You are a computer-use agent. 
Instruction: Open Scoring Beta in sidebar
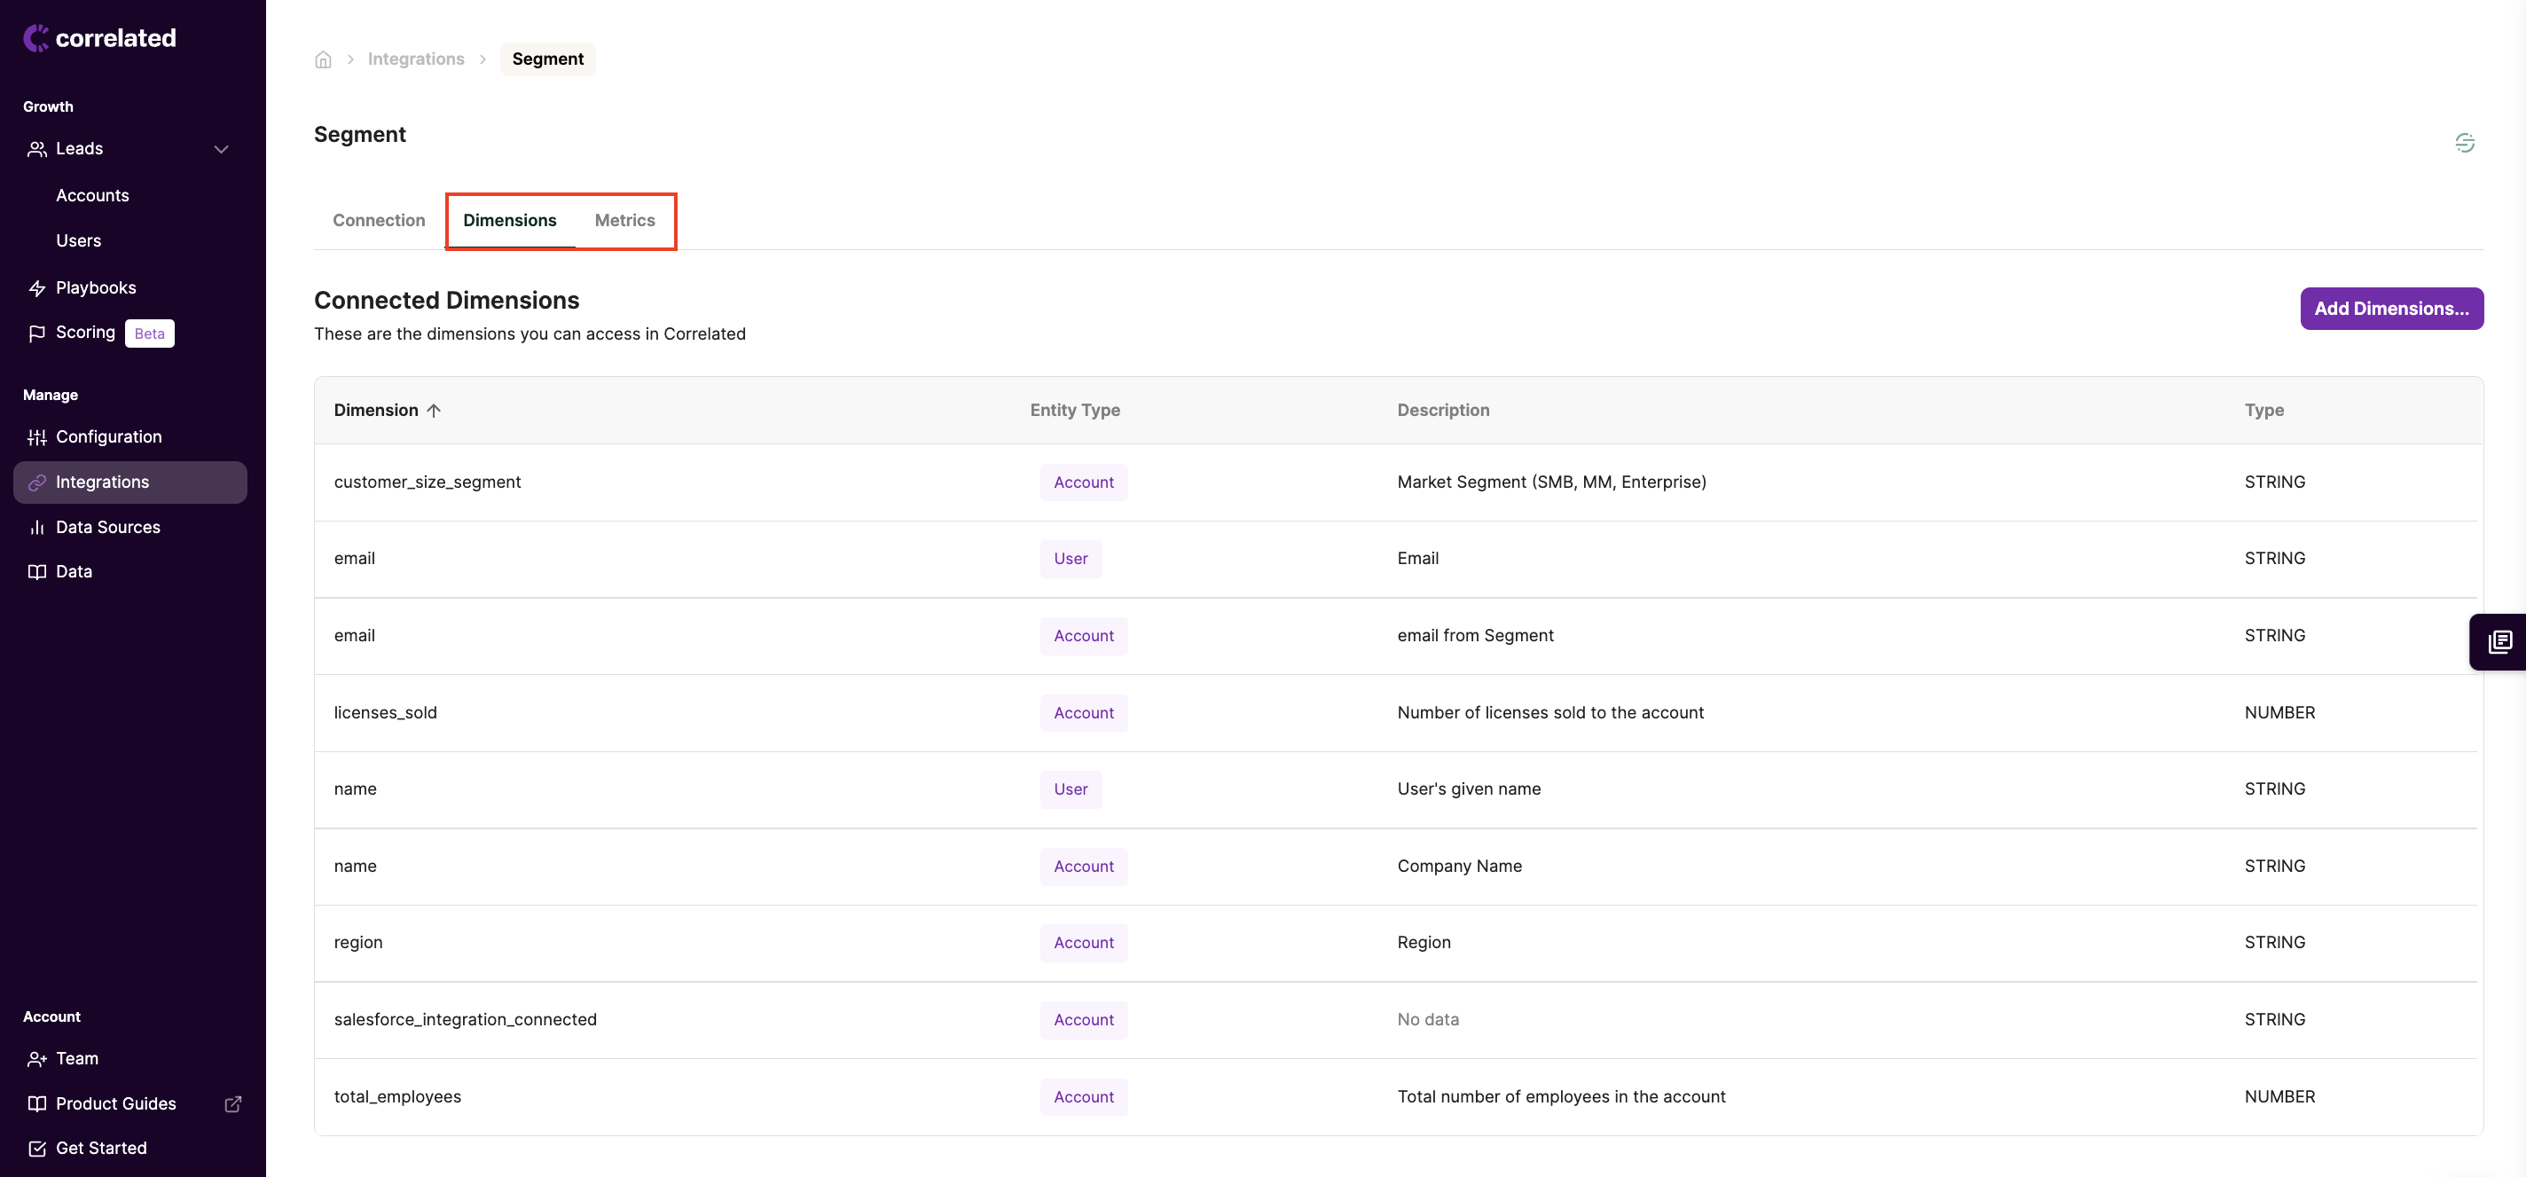pos(85,333)
